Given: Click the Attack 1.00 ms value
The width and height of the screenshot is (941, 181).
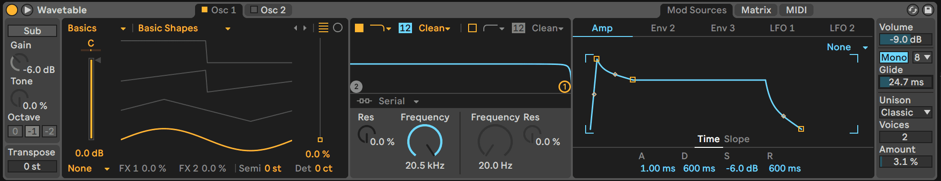Looking at the screenshot, I should 657,168.
